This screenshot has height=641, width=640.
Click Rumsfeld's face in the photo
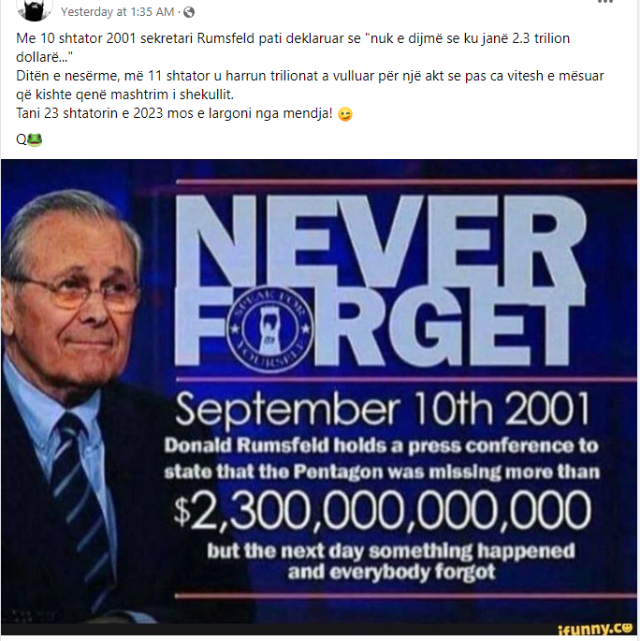69,290
